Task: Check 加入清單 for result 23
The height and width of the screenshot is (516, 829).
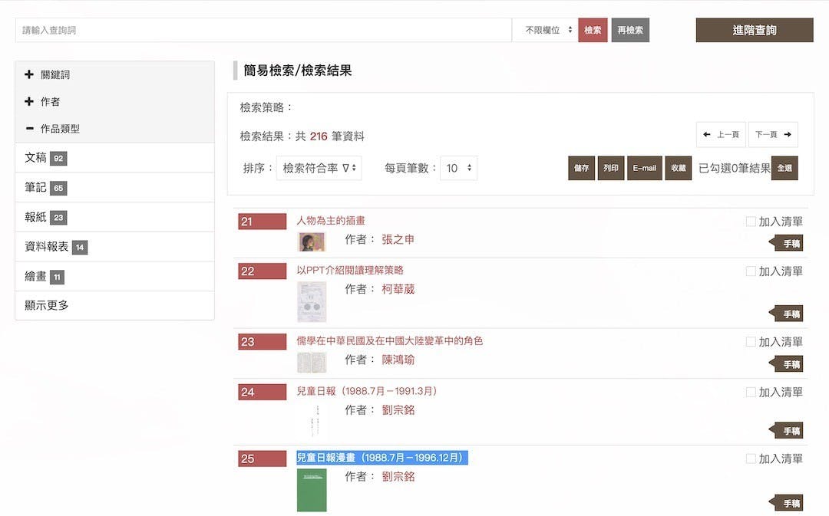Action: 751,342
